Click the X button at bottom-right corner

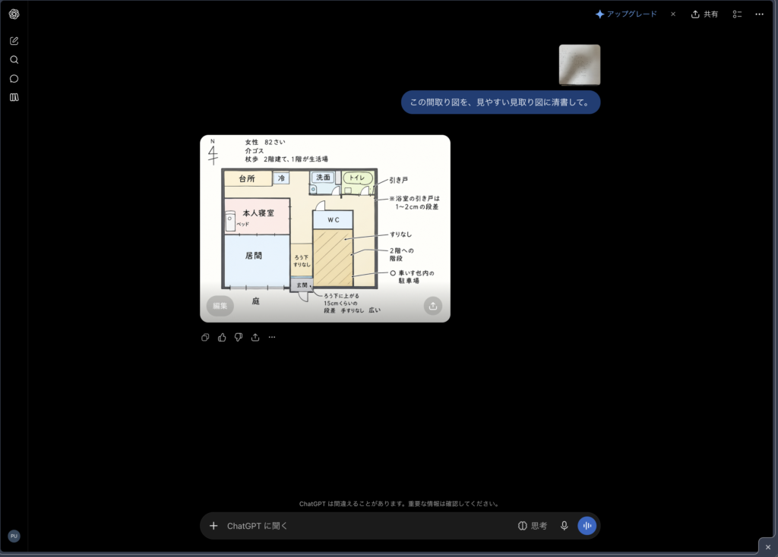click(767, 547)
